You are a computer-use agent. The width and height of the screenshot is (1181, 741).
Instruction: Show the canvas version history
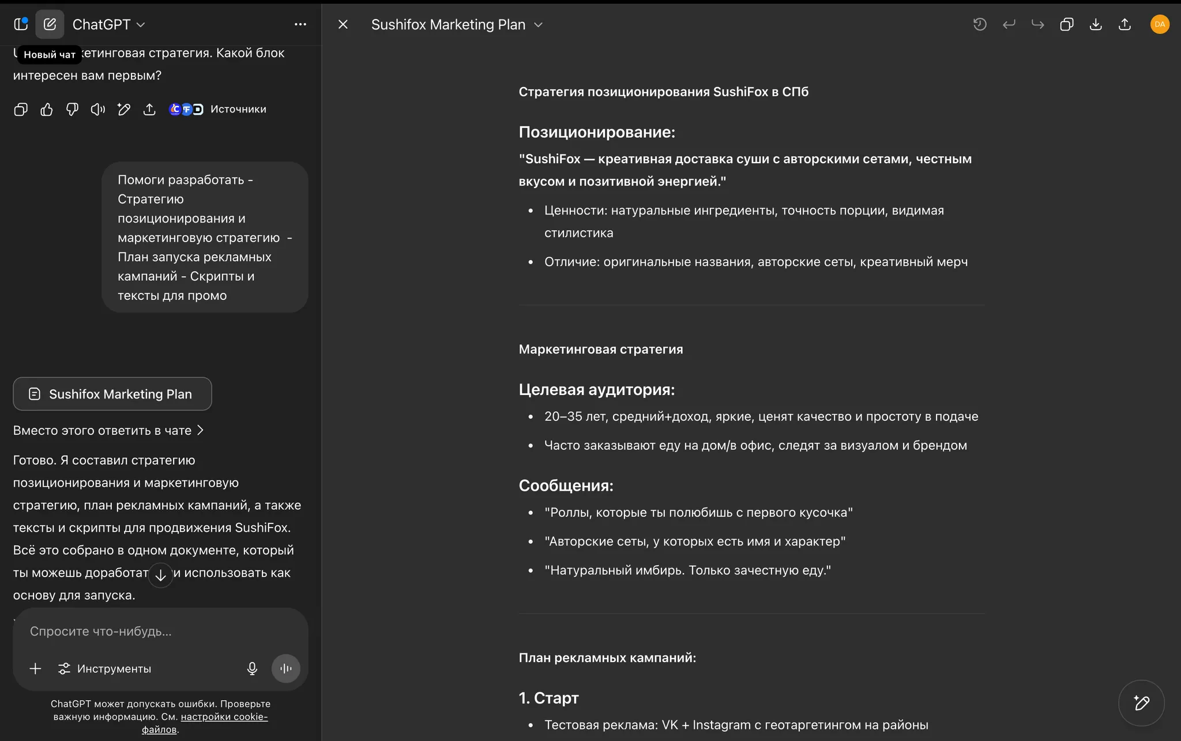[x=980, y=24]
